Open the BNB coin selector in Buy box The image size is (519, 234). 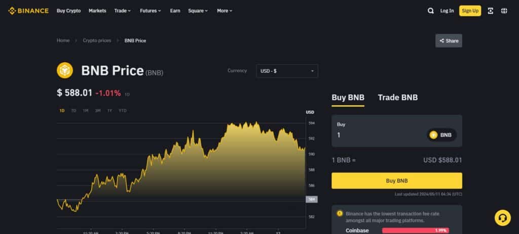coord(441,135)
